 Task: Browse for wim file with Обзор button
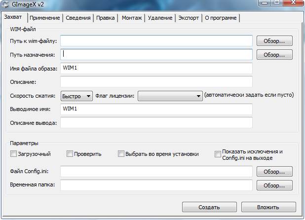[x=274, y=41]
